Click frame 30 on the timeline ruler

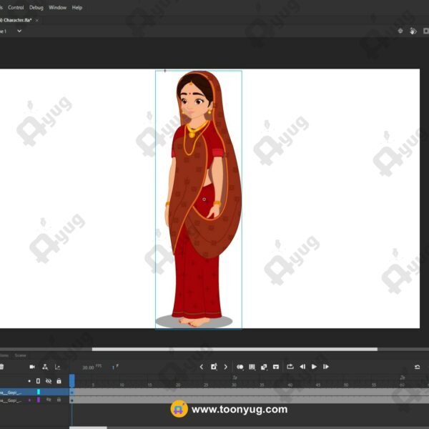coord(234,385)
